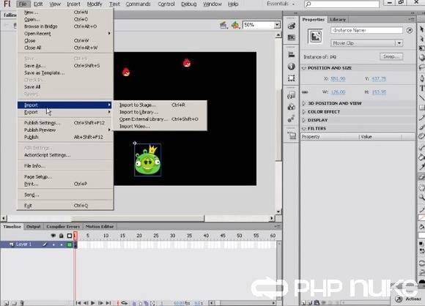The height and width of the screenshot is (306, 425).
Task: Choose Import Video menu item
Action: point(160,126)
